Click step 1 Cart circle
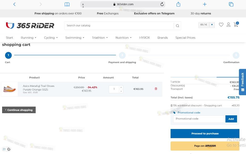Image resolution: width=246 pixels, height=154 pixels. (8, 55)
